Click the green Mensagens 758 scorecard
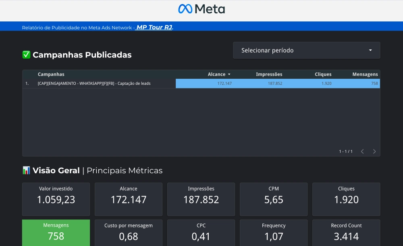The width and height of the screenshot is (403, 246). coord(56,232)
